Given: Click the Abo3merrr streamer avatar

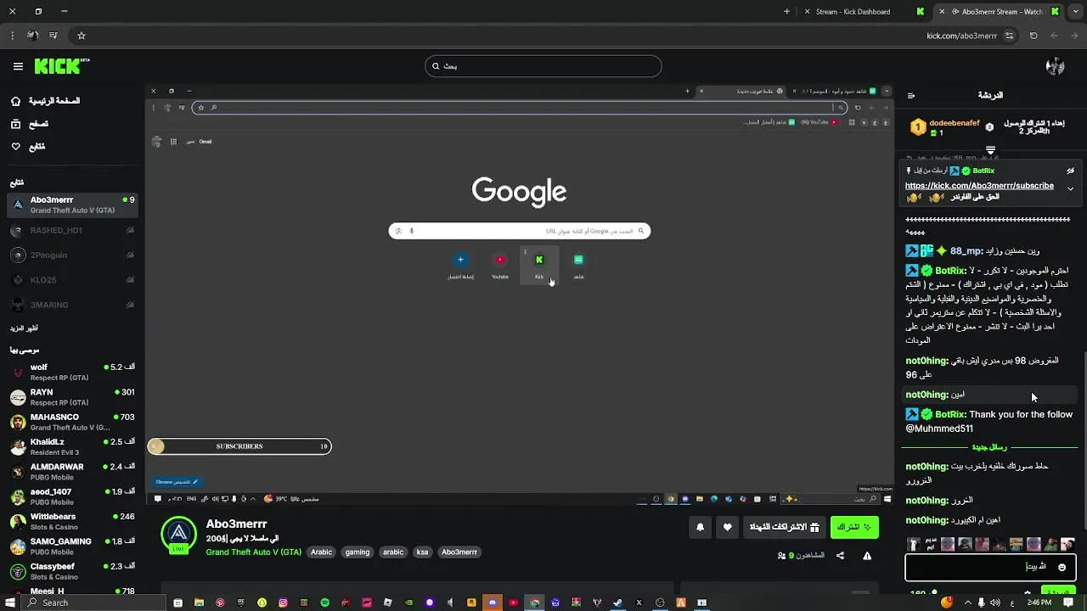Looking at the screenshot, I should click(178, 534).
